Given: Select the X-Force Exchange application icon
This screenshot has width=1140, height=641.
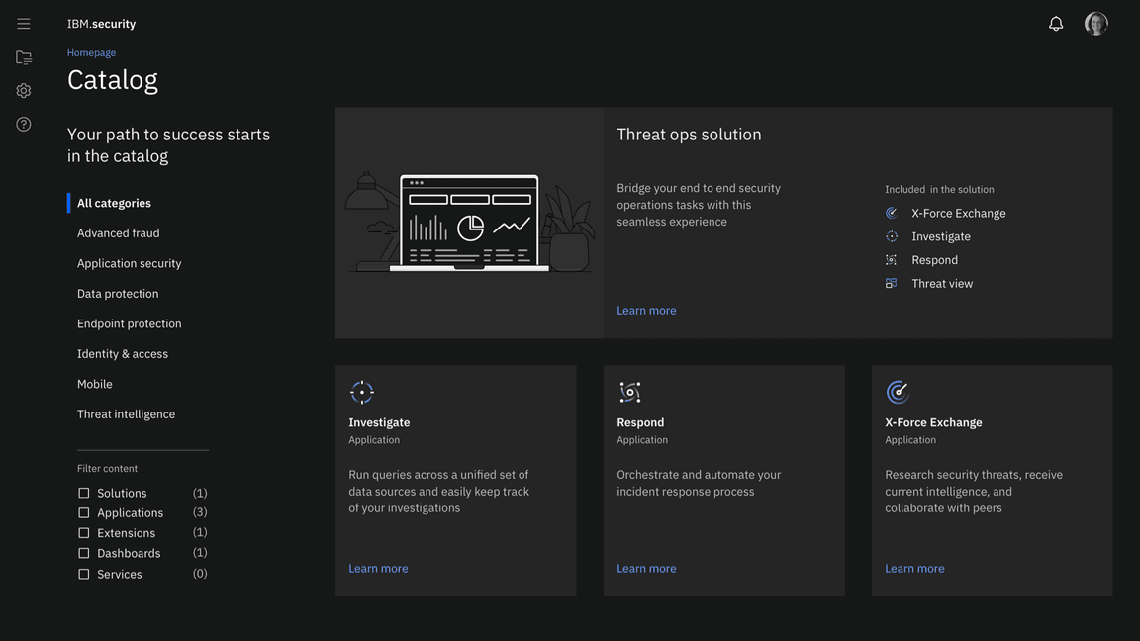Looking at the screenshot, I should [898, 391].
